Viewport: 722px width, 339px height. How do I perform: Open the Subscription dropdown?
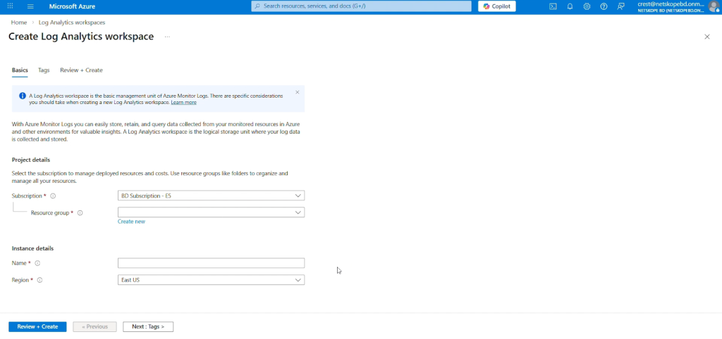pos(211,196)
